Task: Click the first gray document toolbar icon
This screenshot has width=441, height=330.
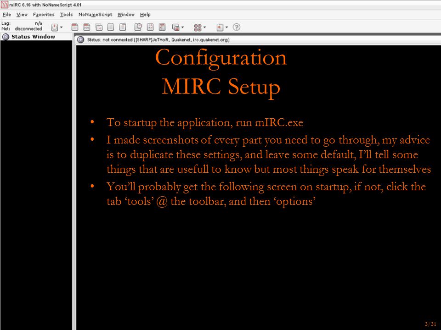Action: [111, 27]
